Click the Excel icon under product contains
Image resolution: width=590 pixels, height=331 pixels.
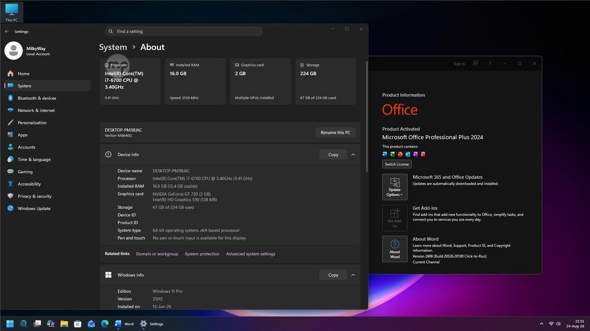pos(392,154)
